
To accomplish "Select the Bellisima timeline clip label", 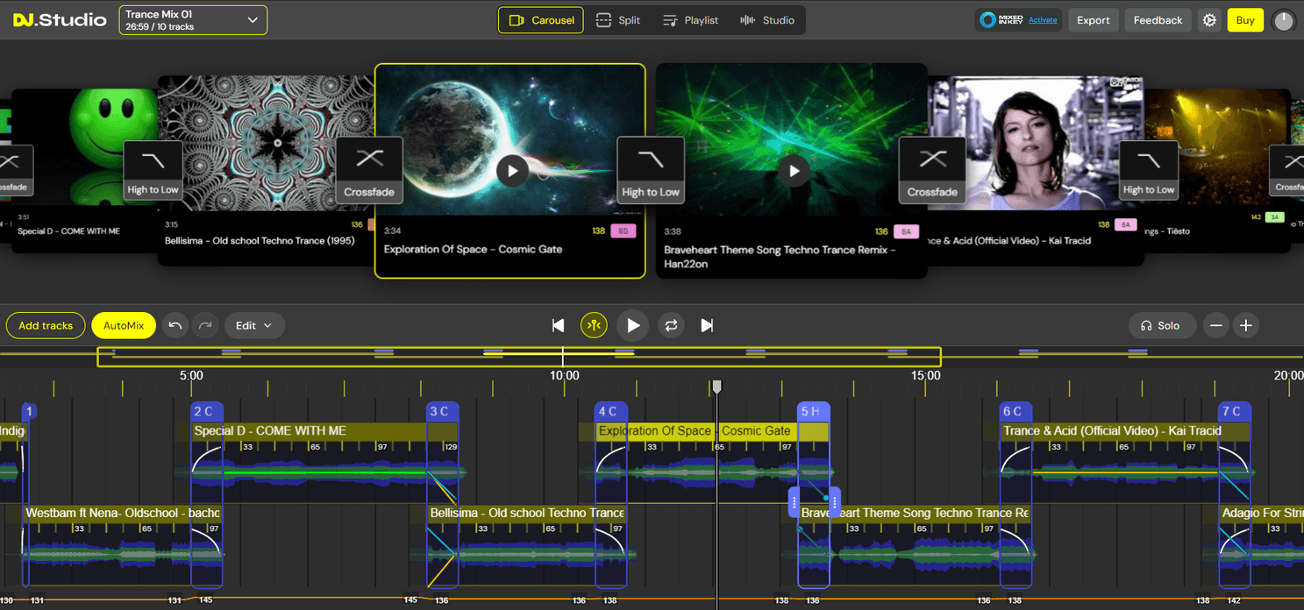I will pos(526,513).
